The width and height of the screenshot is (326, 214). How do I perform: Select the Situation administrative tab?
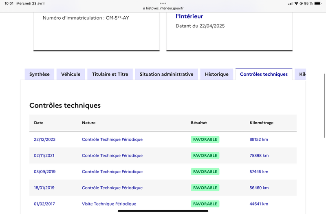click(166, 74)
